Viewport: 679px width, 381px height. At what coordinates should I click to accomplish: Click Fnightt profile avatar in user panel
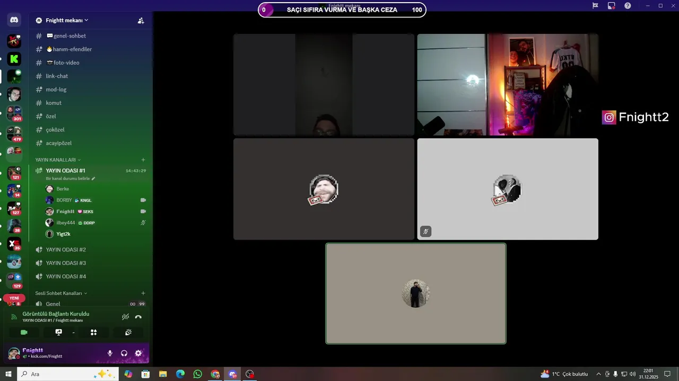click(x=14, y=353)
